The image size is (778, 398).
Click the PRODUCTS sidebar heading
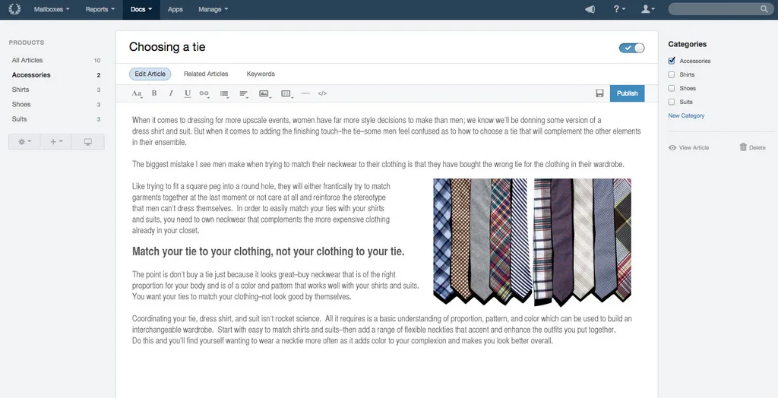click(27, 43)
